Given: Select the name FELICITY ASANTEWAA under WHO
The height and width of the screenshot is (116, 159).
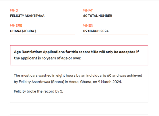Looking at the screenshot, I should point(27,16).
